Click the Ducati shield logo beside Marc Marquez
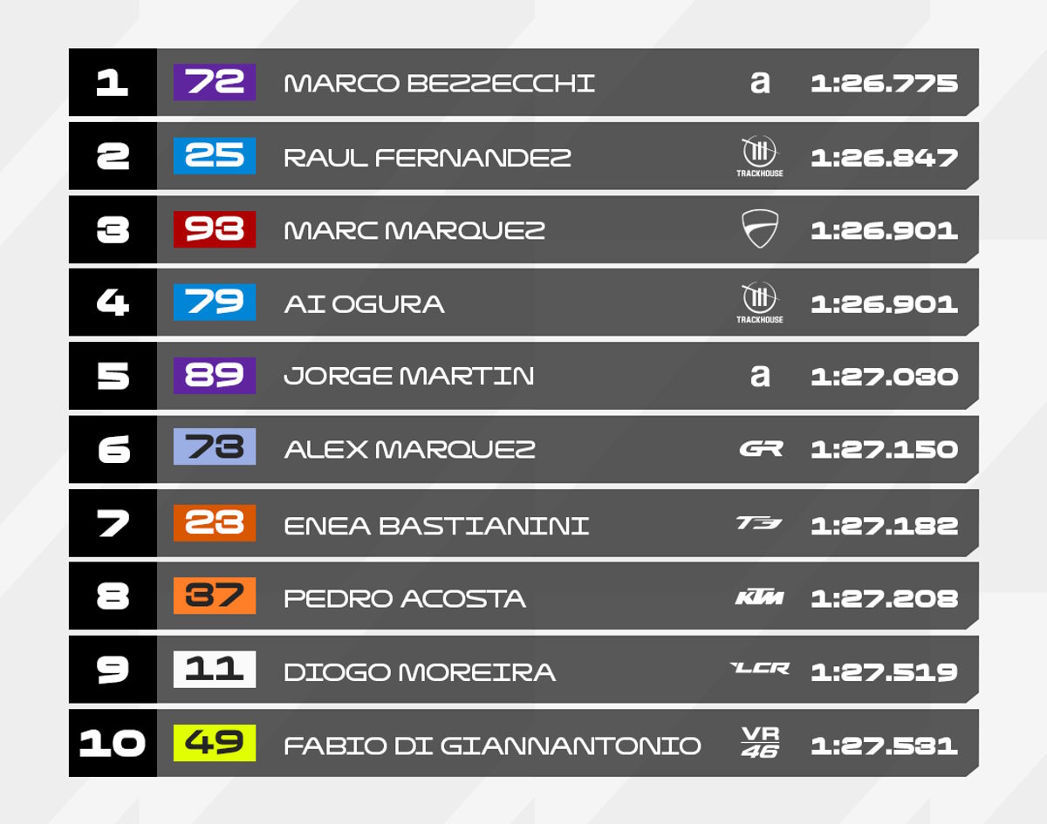 760,230
